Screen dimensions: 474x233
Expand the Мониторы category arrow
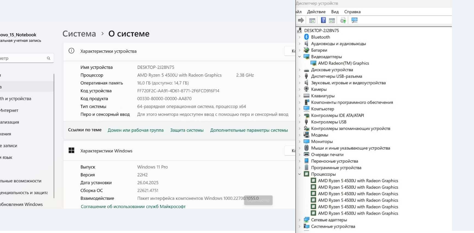299,142
